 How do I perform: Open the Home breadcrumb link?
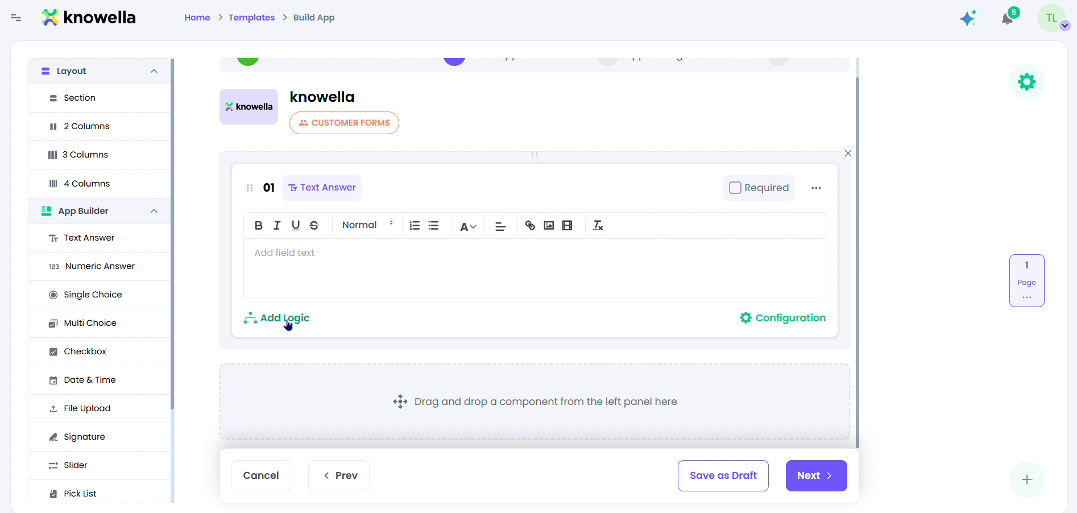197,18
